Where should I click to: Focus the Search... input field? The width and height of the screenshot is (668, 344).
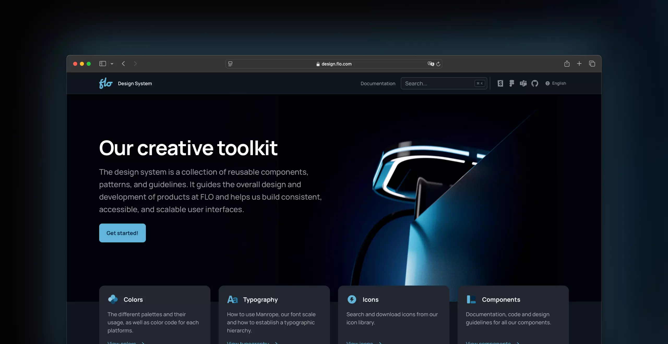click(x=444, y=83)
